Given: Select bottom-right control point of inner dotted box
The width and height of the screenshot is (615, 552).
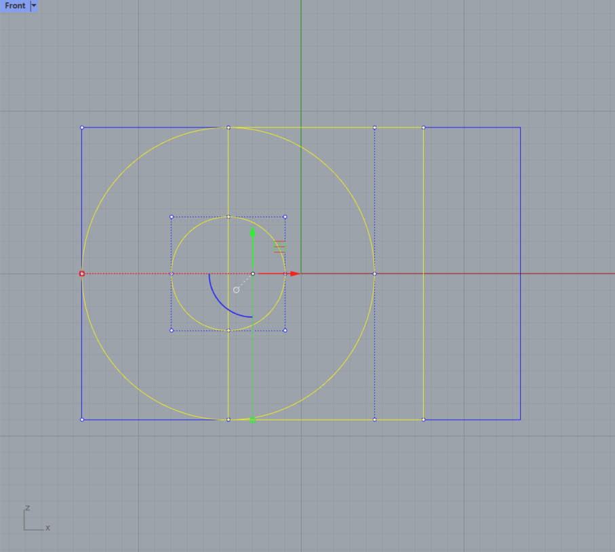Looking at the screenshot, I should click(285, 330).
